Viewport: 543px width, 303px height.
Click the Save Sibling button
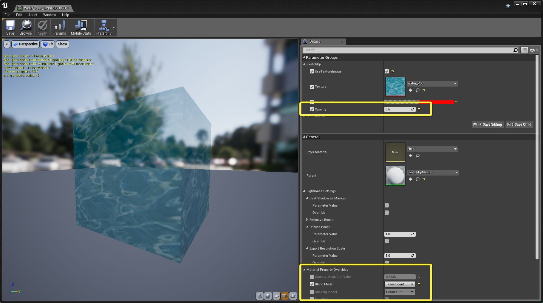click(488, 124)
